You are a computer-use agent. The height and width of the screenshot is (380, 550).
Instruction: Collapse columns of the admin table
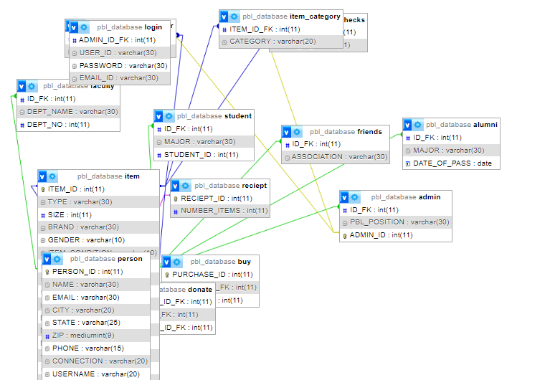(x=344, y=197)
